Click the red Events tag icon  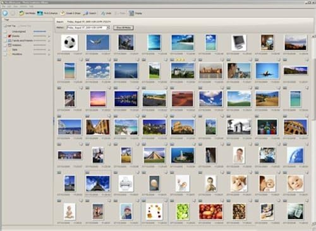pos(9,36)
